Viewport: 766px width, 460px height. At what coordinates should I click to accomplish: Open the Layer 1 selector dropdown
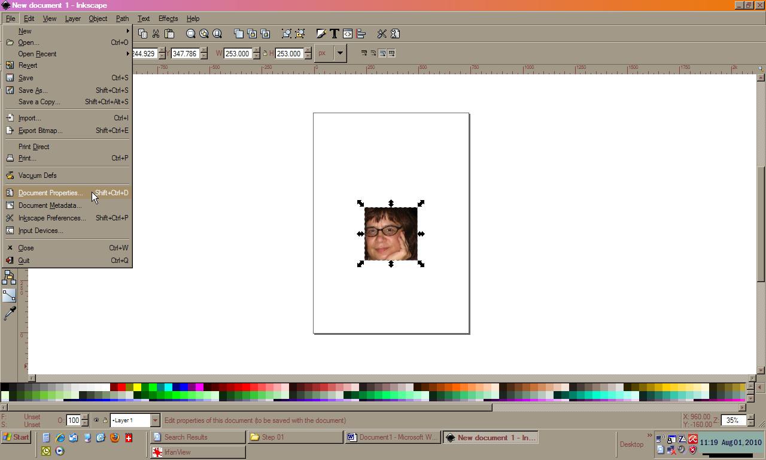click(154, 420)
